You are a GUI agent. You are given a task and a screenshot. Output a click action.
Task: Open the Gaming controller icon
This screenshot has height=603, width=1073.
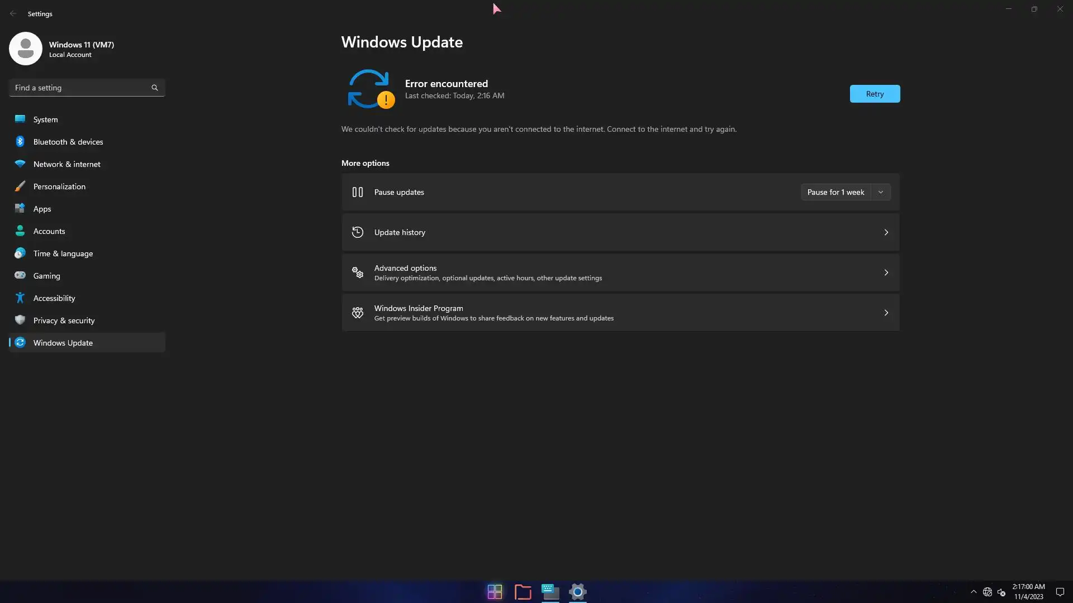(x=20, y=276)
